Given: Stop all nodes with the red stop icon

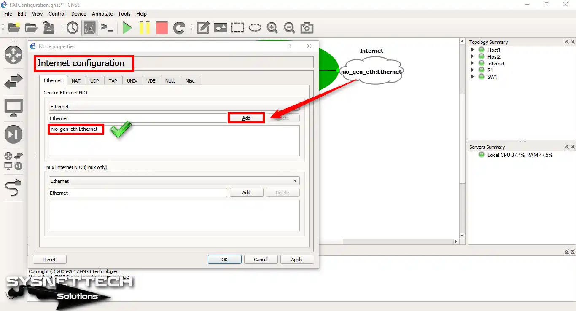Looking at the screenshot, I should click(x=161, y=28).
